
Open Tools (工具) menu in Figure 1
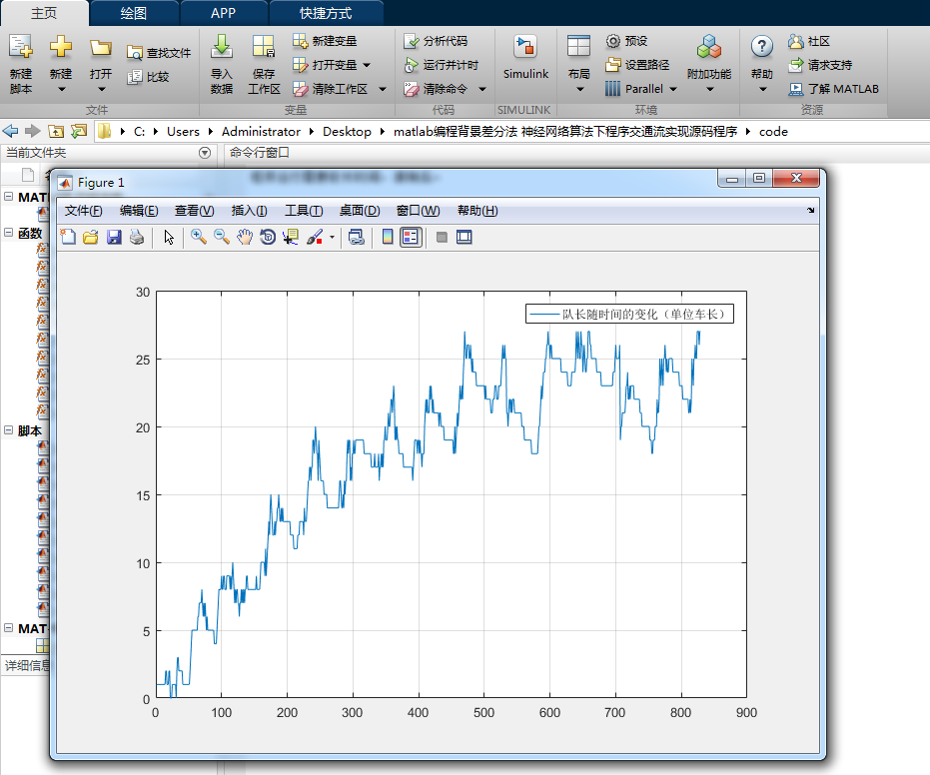pyautogui.click(x=304, y=211)
